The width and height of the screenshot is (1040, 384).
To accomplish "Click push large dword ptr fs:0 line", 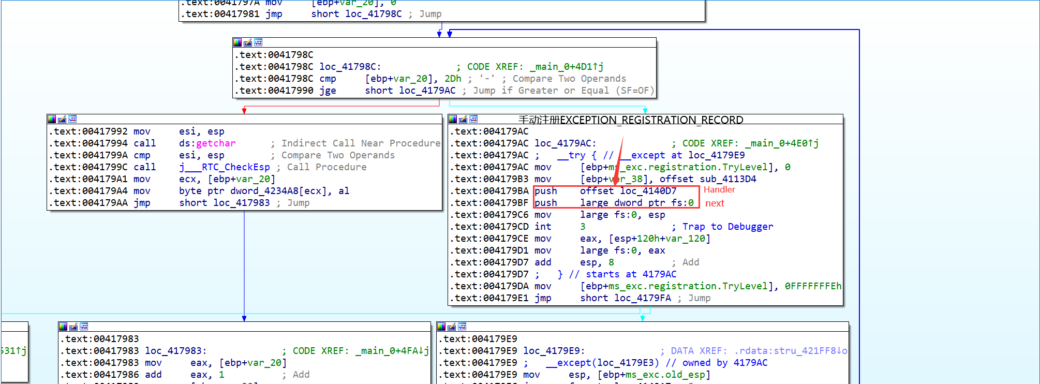I will tap(572, 203).
